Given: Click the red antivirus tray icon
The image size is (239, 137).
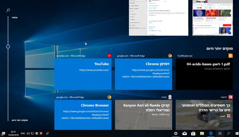Looking at the screenshot, I should click(41, 133).
